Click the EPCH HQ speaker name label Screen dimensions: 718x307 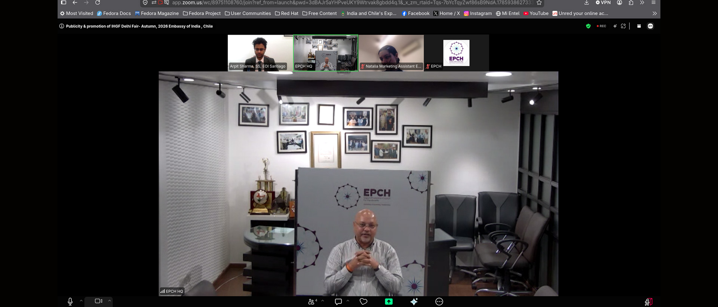coord(172,291)
